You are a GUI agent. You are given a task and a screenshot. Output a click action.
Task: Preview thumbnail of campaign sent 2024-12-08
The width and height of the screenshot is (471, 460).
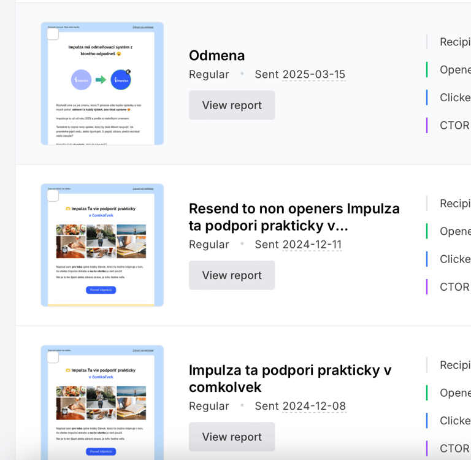pyautogui.click(x=102, y=402)
